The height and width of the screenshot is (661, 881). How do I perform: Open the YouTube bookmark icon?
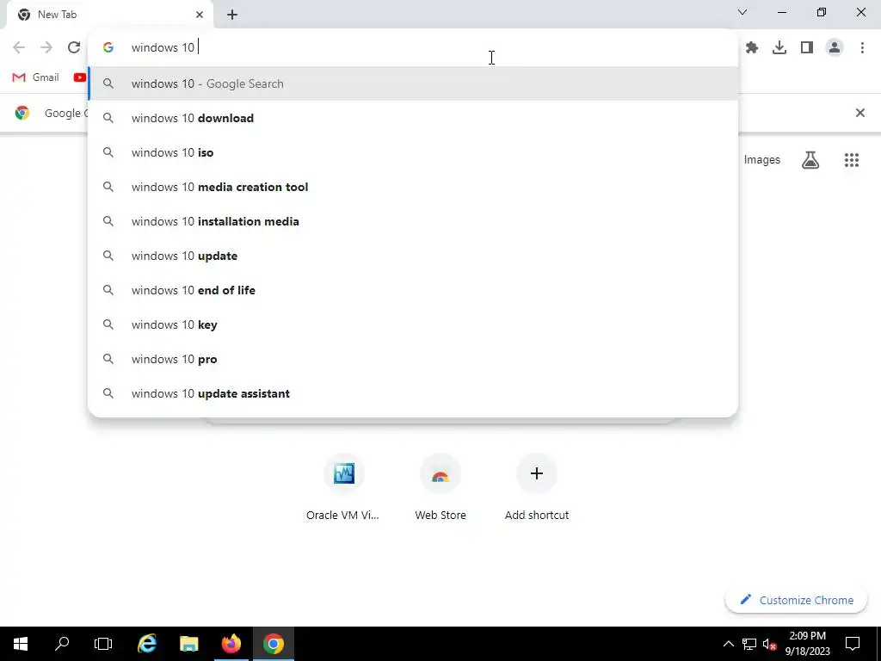click(80, 77)
